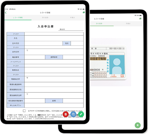Viewport: 148px width, 134px height.
Task: Add attachment with green plus button
Action: 138,125
